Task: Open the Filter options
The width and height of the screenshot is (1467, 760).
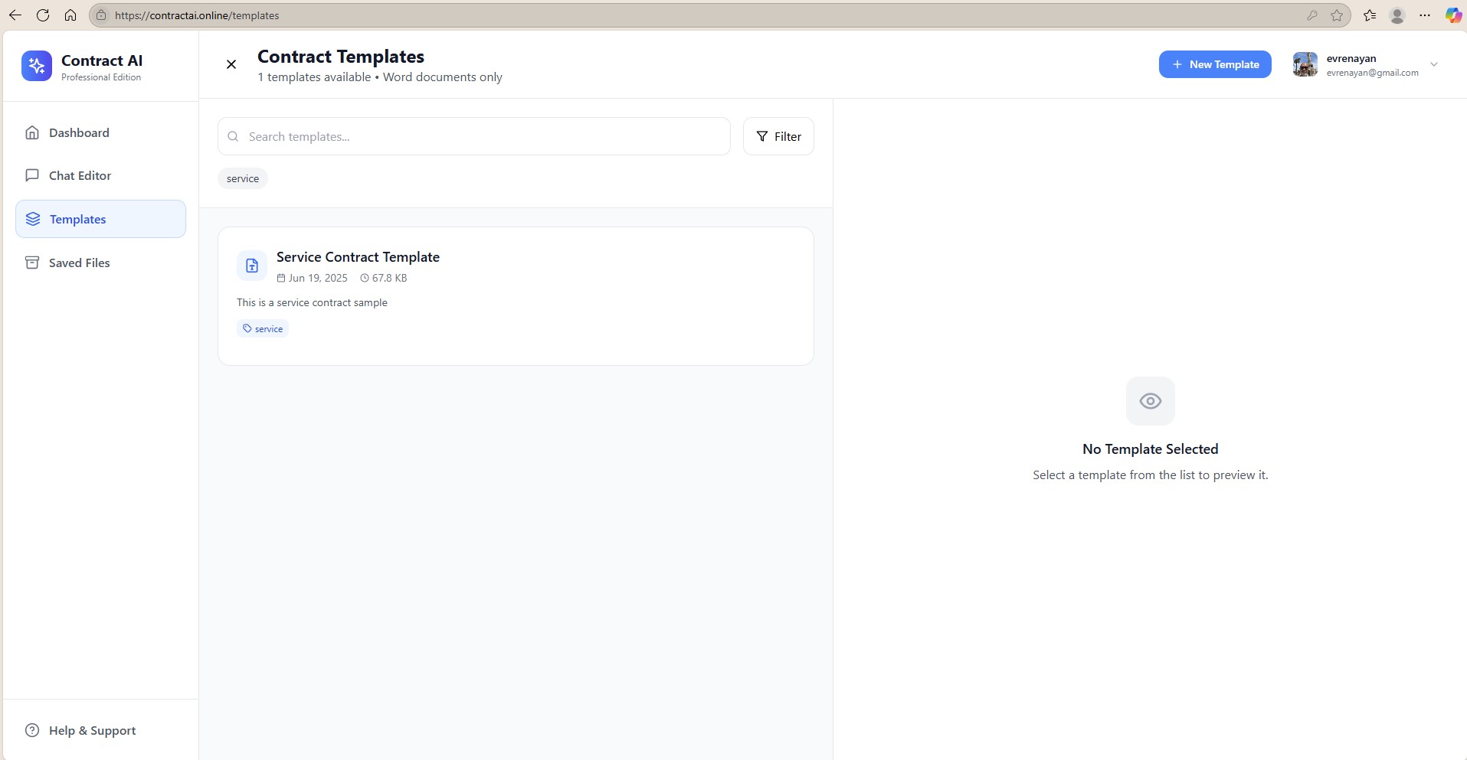Action: (778, 136)
